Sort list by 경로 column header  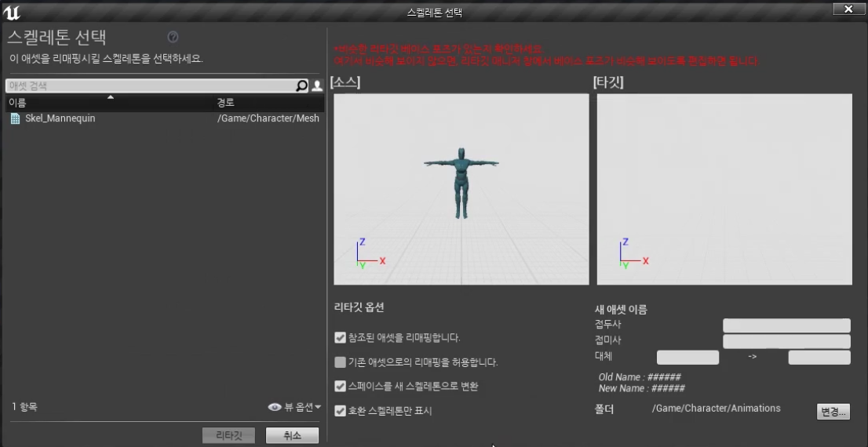pyautogui.click(x=269, y=103)
